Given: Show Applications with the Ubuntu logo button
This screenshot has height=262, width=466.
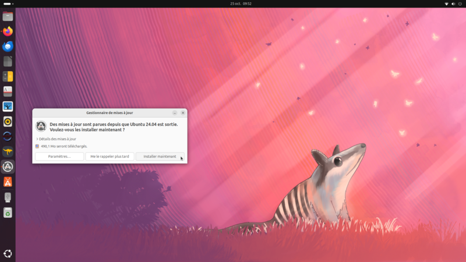Looking at the screenshot, I should [8, 253].
